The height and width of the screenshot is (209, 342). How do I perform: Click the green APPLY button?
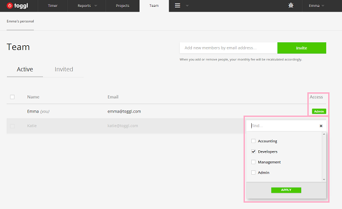286,190
